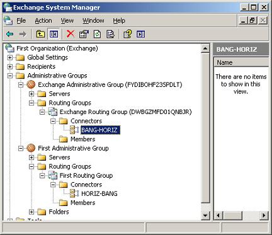Go back with the green Back arrow
272x235 pixels.
point(10,34)
